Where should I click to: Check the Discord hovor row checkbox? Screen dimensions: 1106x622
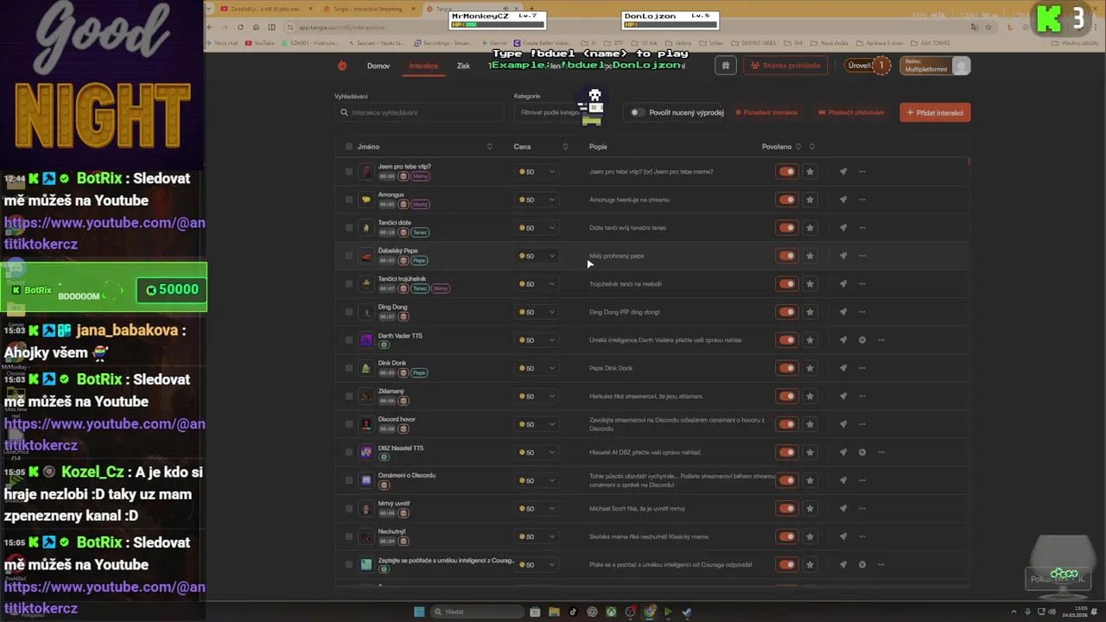(349, 424)
